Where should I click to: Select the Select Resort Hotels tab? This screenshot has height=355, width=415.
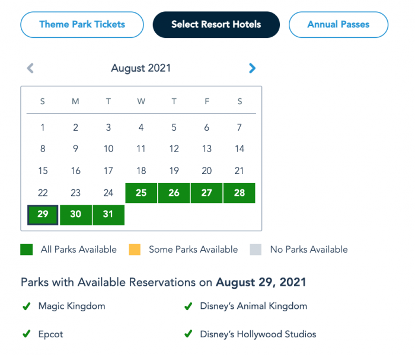[216, 25]
